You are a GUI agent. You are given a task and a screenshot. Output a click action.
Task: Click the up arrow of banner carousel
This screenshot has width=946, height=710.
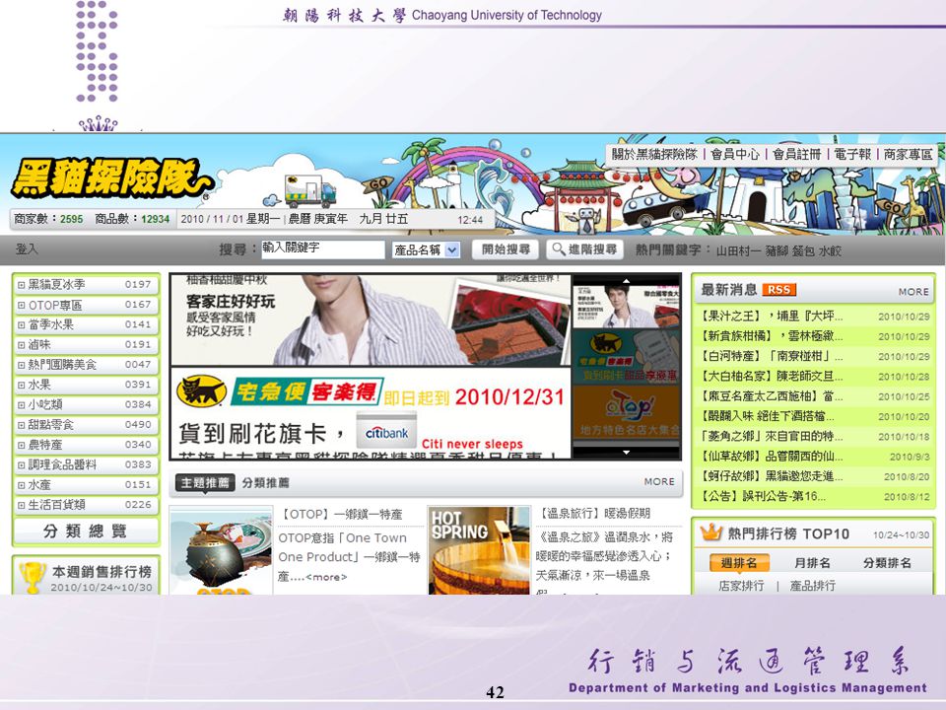[x=627, y=281]
